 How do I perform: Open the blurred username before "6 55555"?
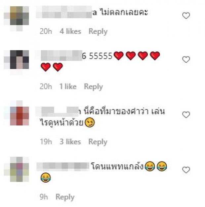point(61,55)
